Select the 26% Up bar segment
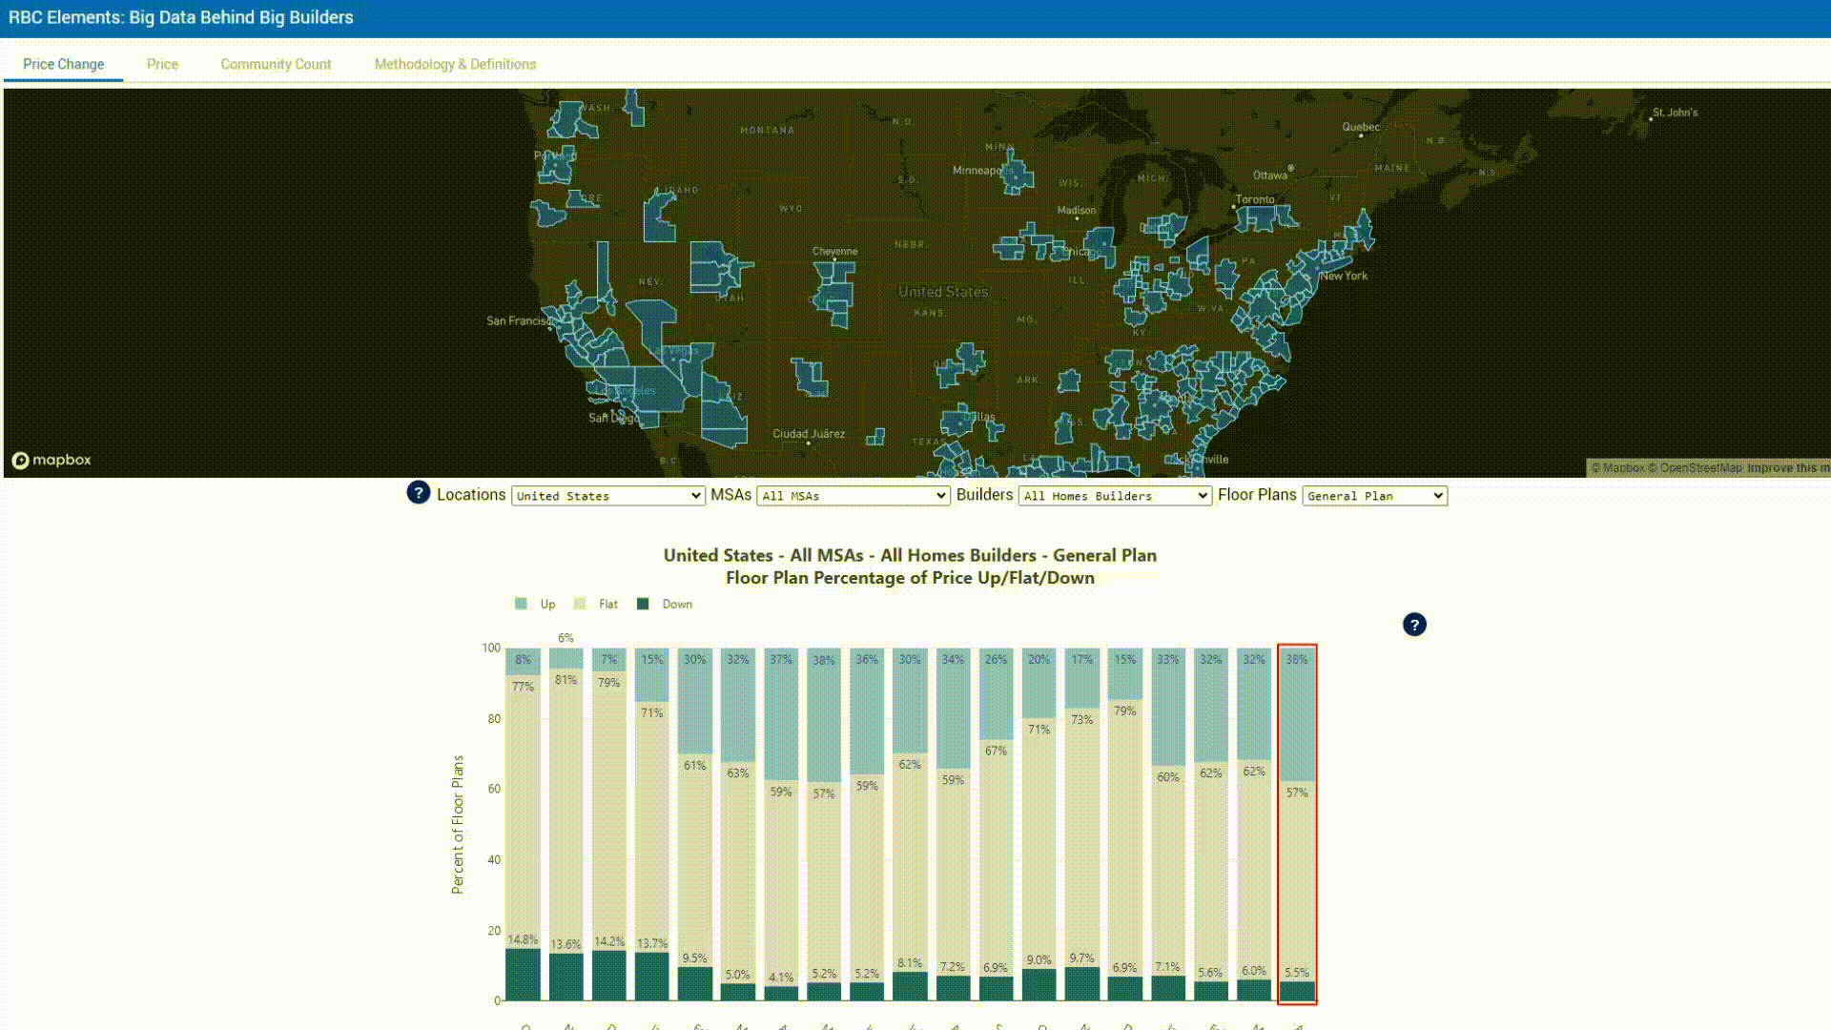 [x=996, y=693]
